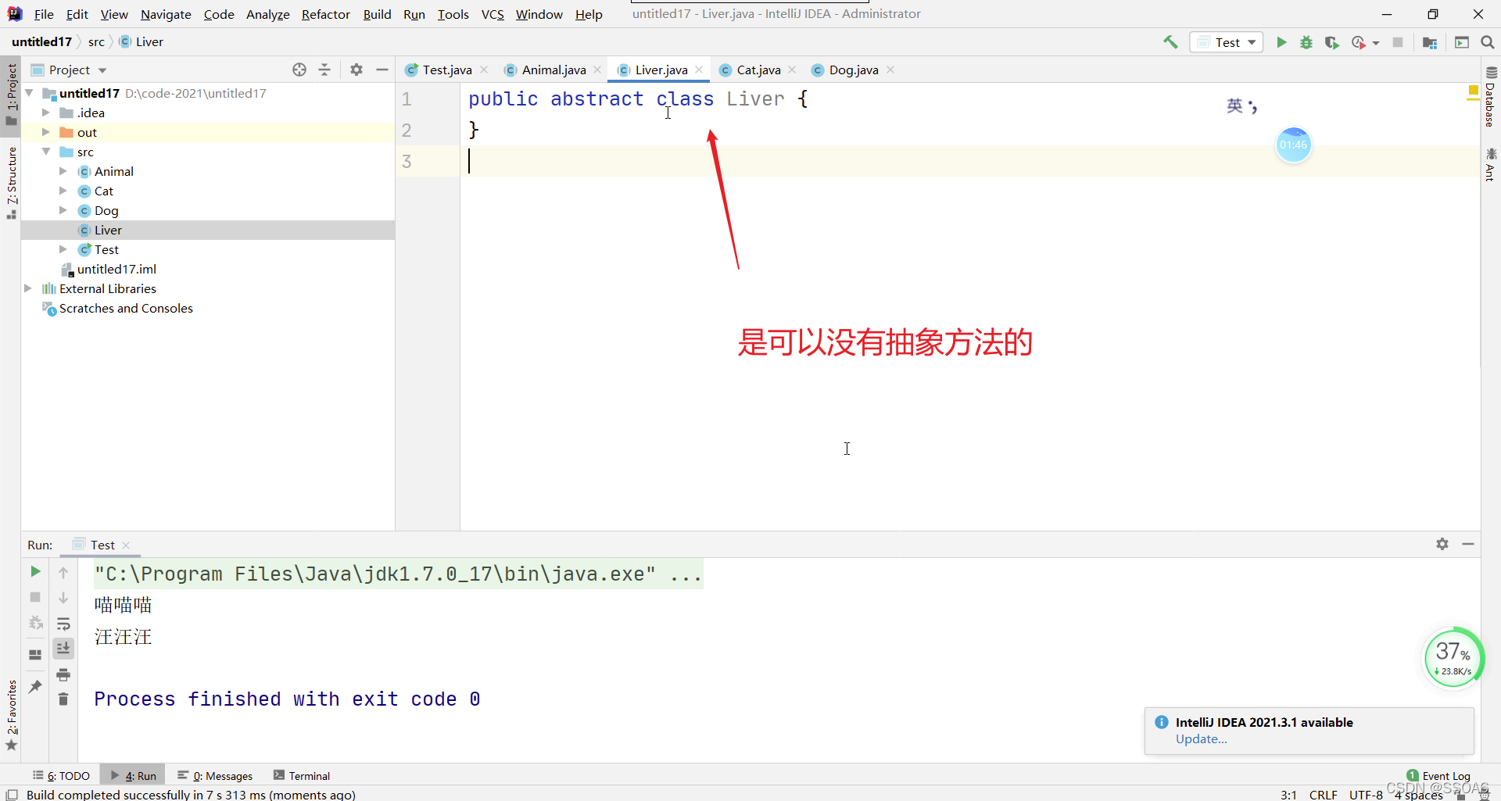
Task: Start debugging with the bug icon
Action: (1306, 42)
